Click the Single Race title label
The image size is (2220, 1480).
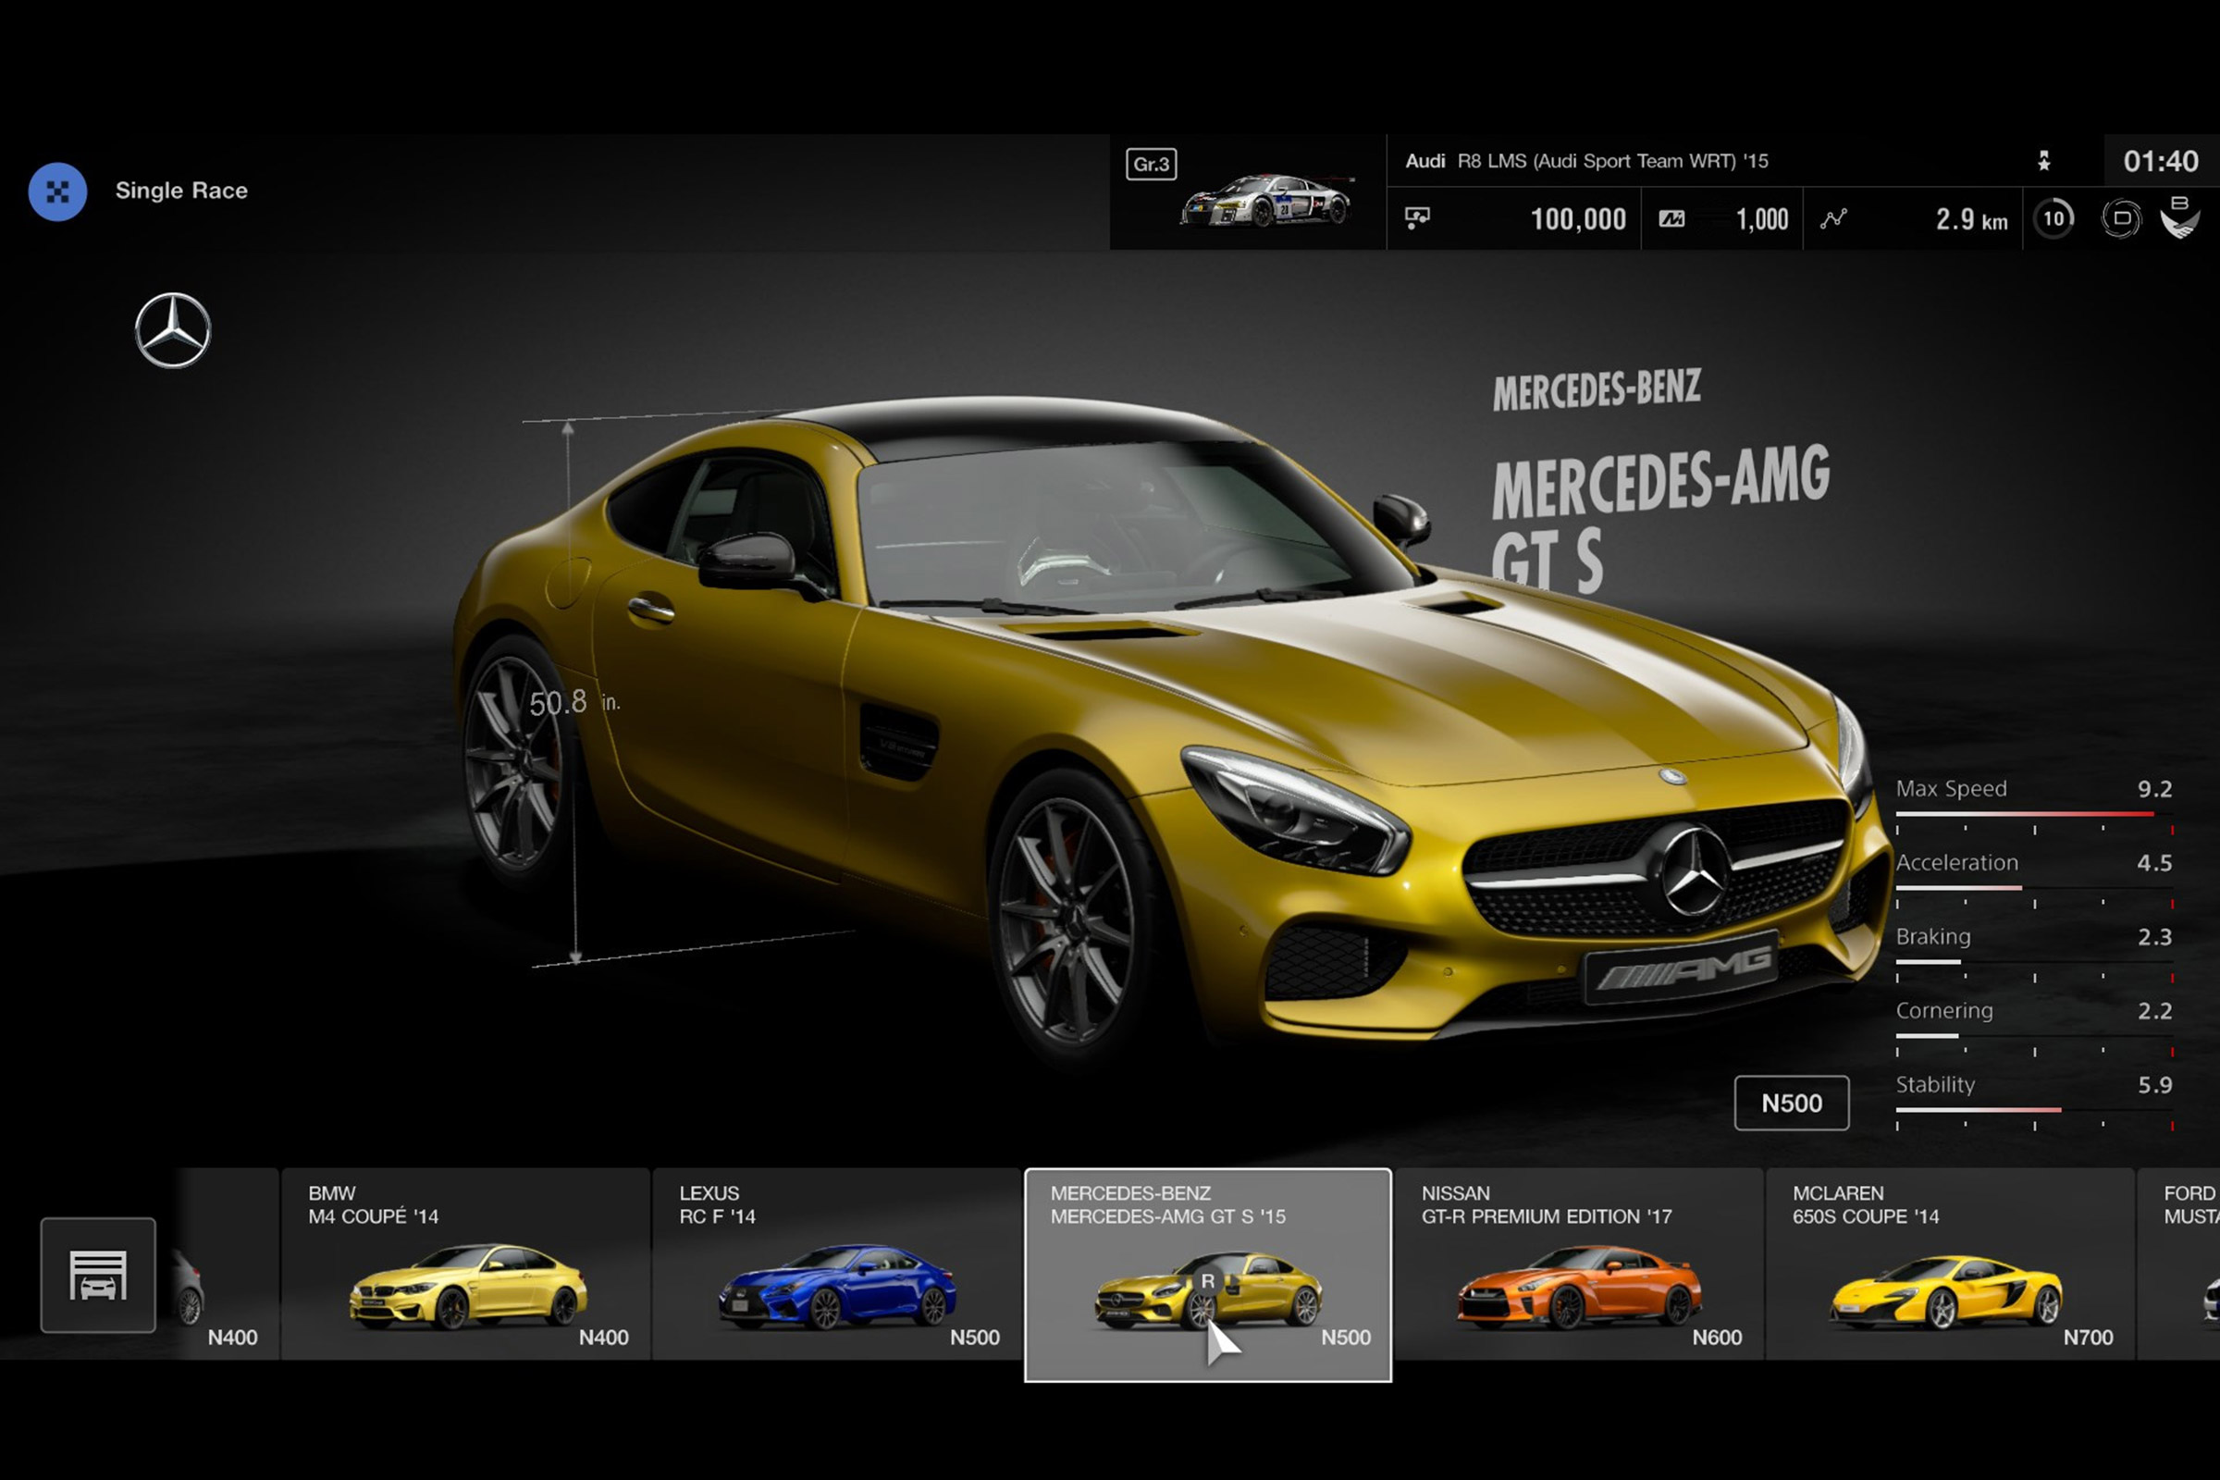[181, 191]
